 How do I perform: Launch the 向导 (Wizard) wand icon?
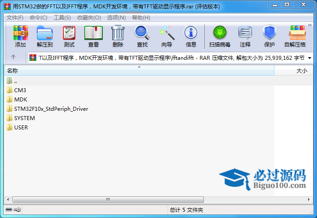click(x=167, y=33)
